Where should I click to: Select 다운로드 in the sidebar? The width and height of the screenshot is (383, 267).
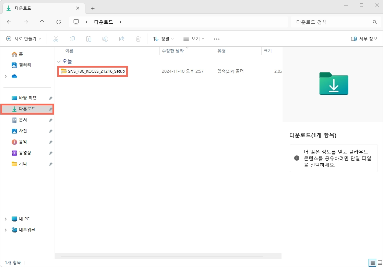point(27,109)
